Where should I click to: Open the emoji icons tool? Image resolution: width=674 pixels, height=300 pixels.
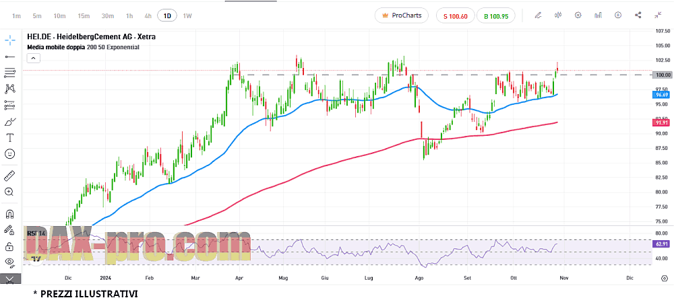pos(10,153)
